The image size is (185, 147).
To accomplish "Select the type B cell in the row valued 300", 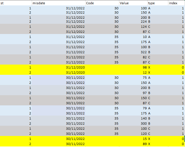I will pyautogui.click(x=158, y=123).
